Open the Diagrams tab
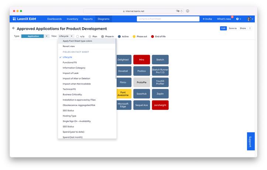The image size is (267, 170). pyautogui.click(x=103, y=19)
